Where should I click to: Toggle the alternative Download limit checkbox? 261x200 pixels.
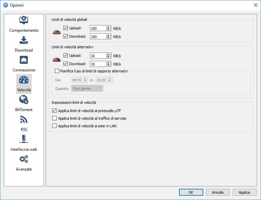click(x=66, y=63)
